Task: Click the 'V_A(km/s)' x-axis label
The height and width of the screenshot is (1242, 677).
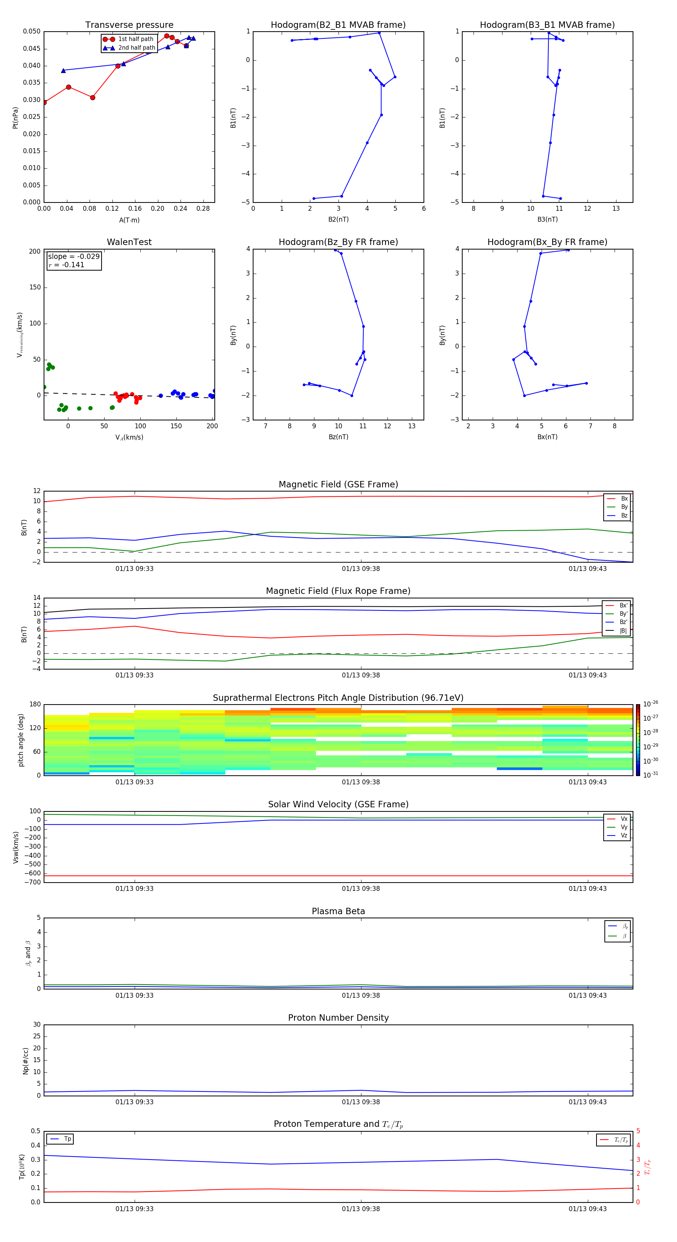Action: (129, 437)
